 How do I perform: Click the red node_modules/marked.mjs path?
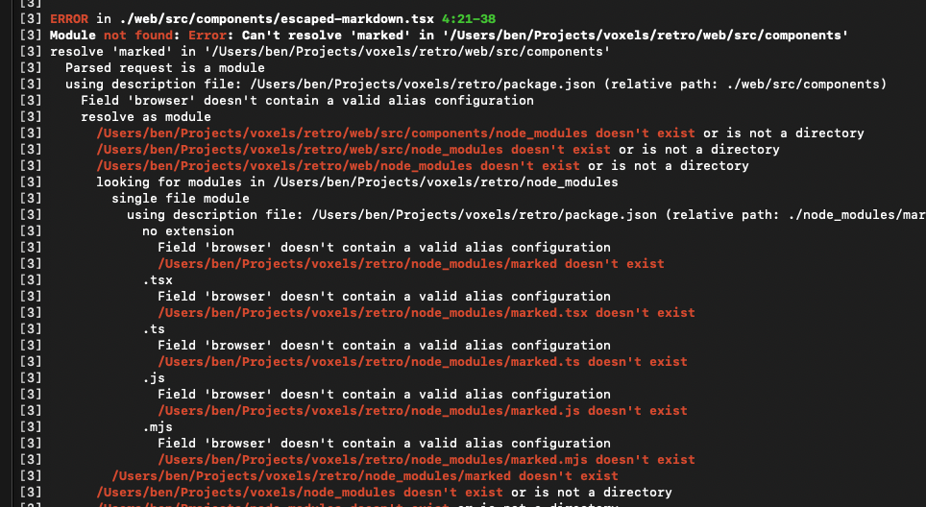pos(376,460)
